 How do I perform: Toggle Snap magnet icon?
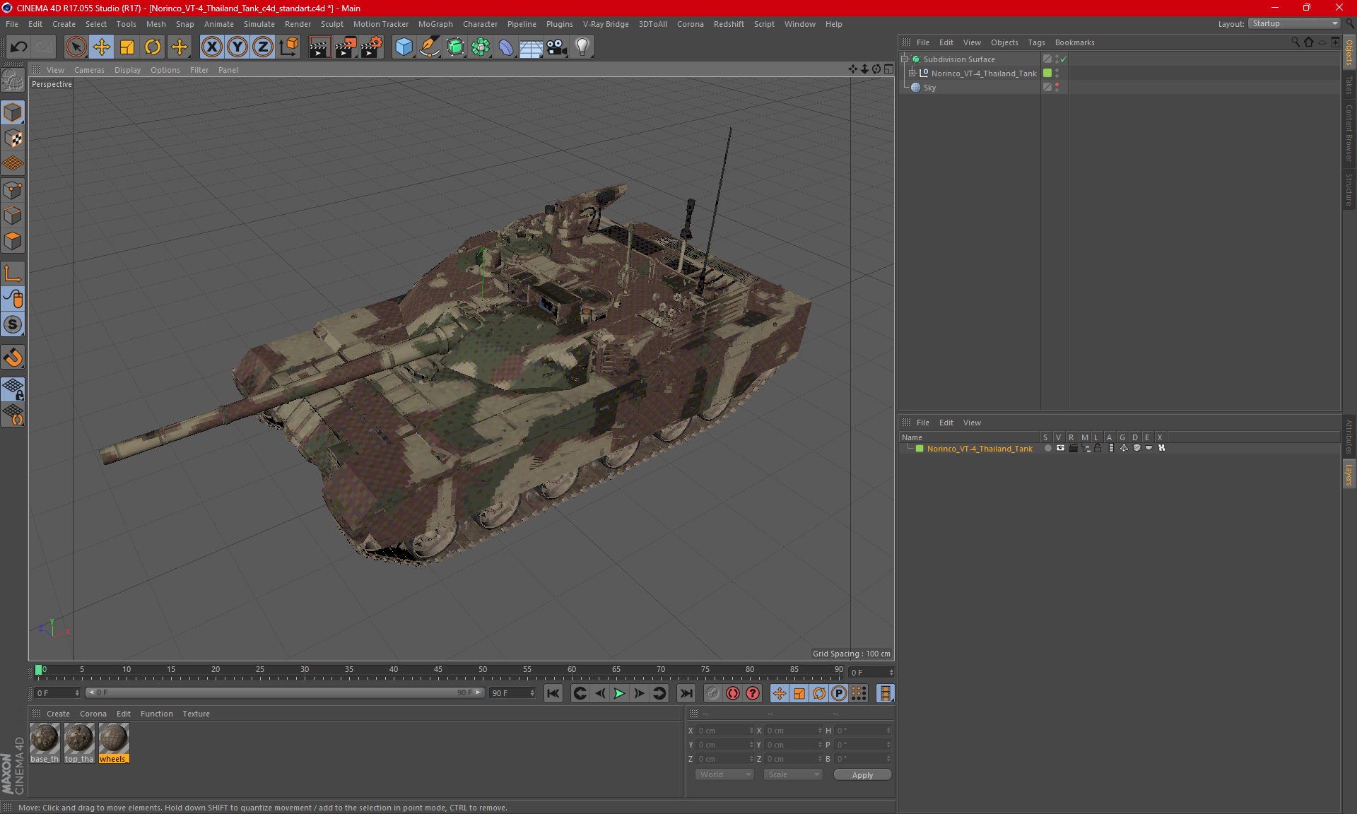tap(13, 358)
